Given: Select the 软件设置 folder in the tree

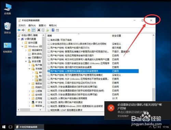Looking at the screenshot, I should point(31,43).
